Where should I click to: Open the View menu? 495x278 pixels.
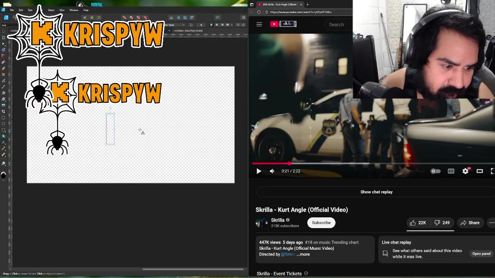[x=62, y=10]
